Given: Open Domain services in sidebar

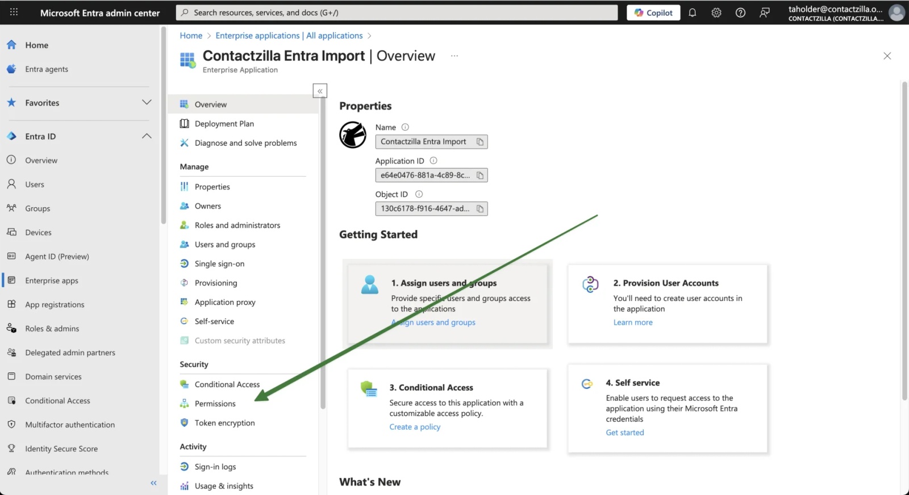Looking at the screenshot, I should coord(53,377).
